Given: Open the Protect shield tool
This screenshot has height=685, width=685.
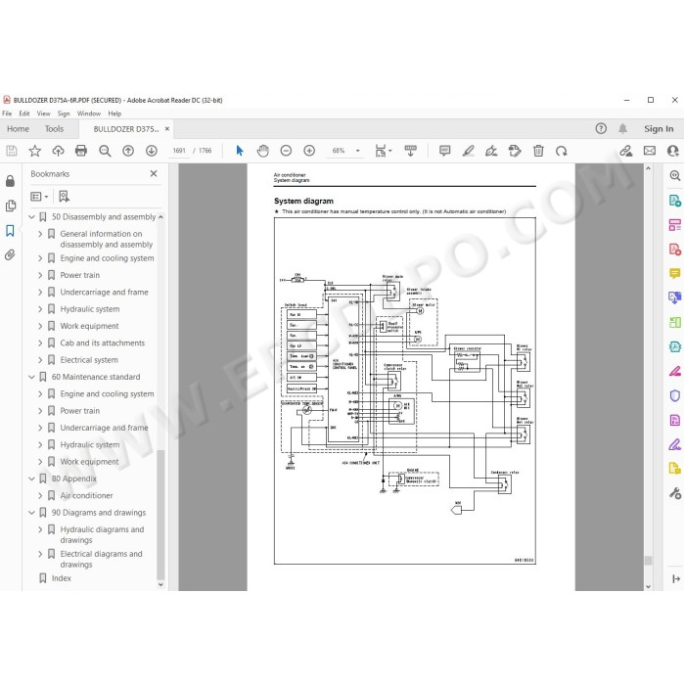Looking at the screenshot, I should pos(675,395).
